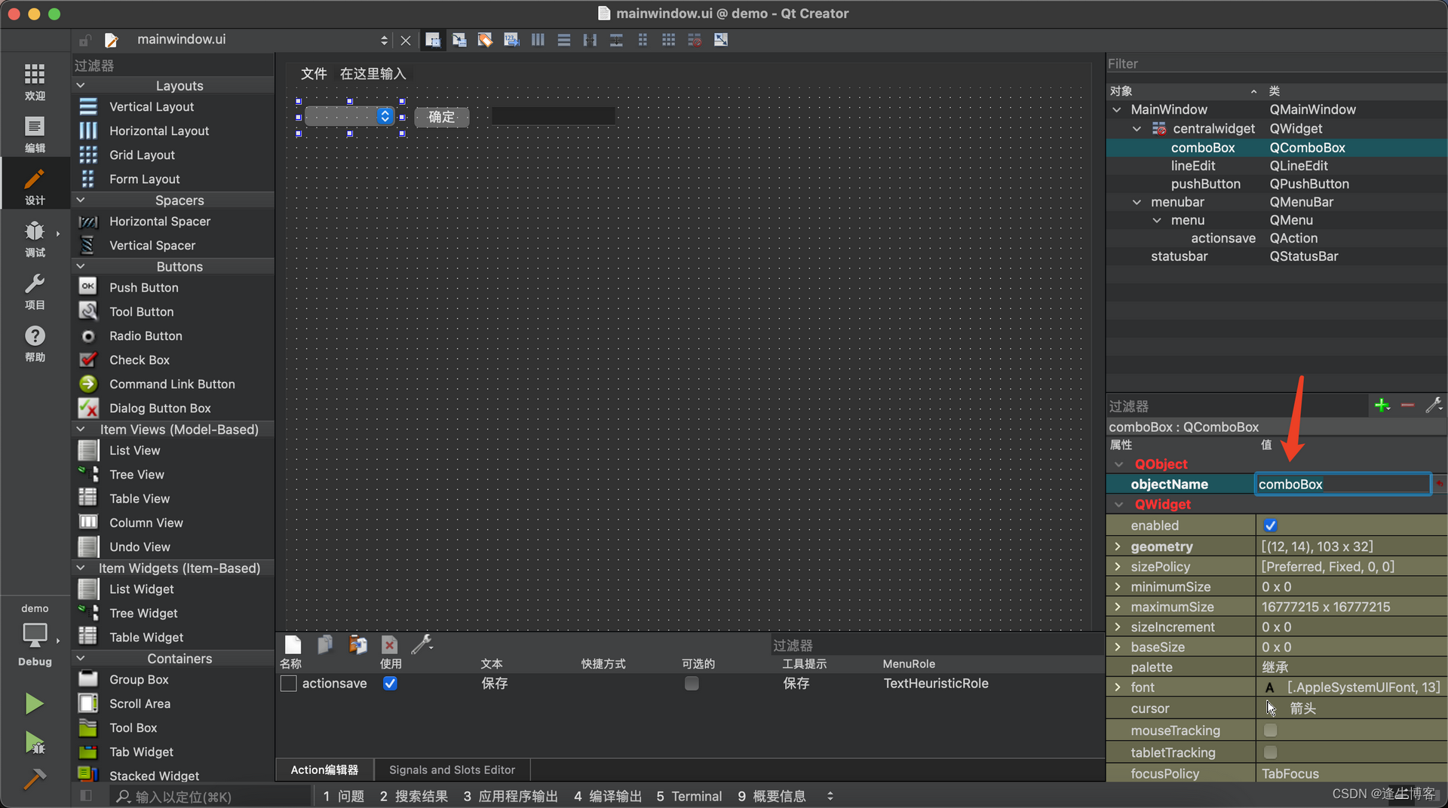Screen dimensions: 1448x808
Task: Uncheck the 使用 checkbox for actionsave
Action: 390,684
